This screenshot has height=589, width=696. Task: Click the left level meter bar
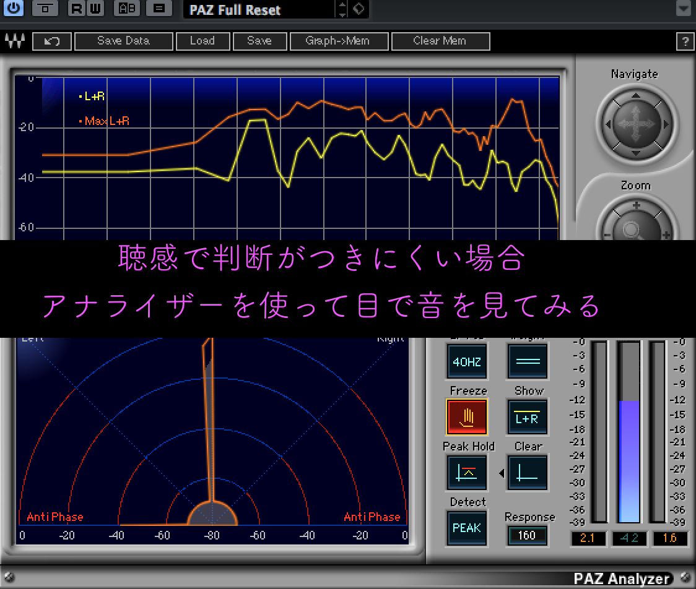click(599, 432)
